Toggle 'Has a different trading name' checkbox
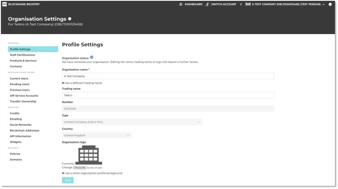Screen dimensions: 338x189 (63, 83)
